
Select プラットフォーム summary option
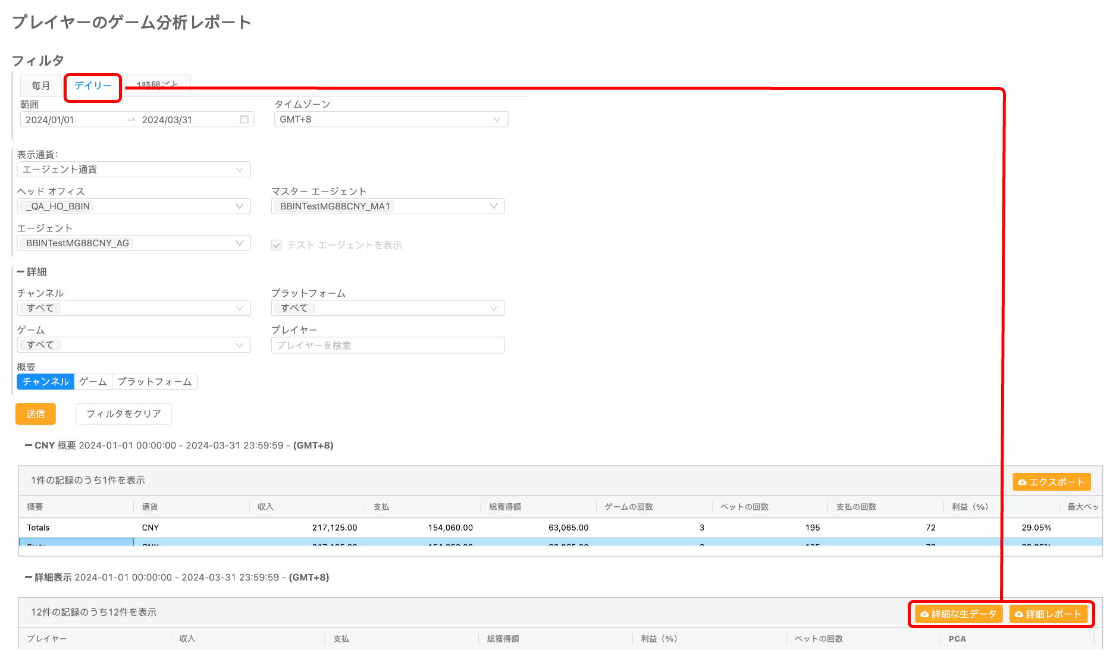(154, 382)
